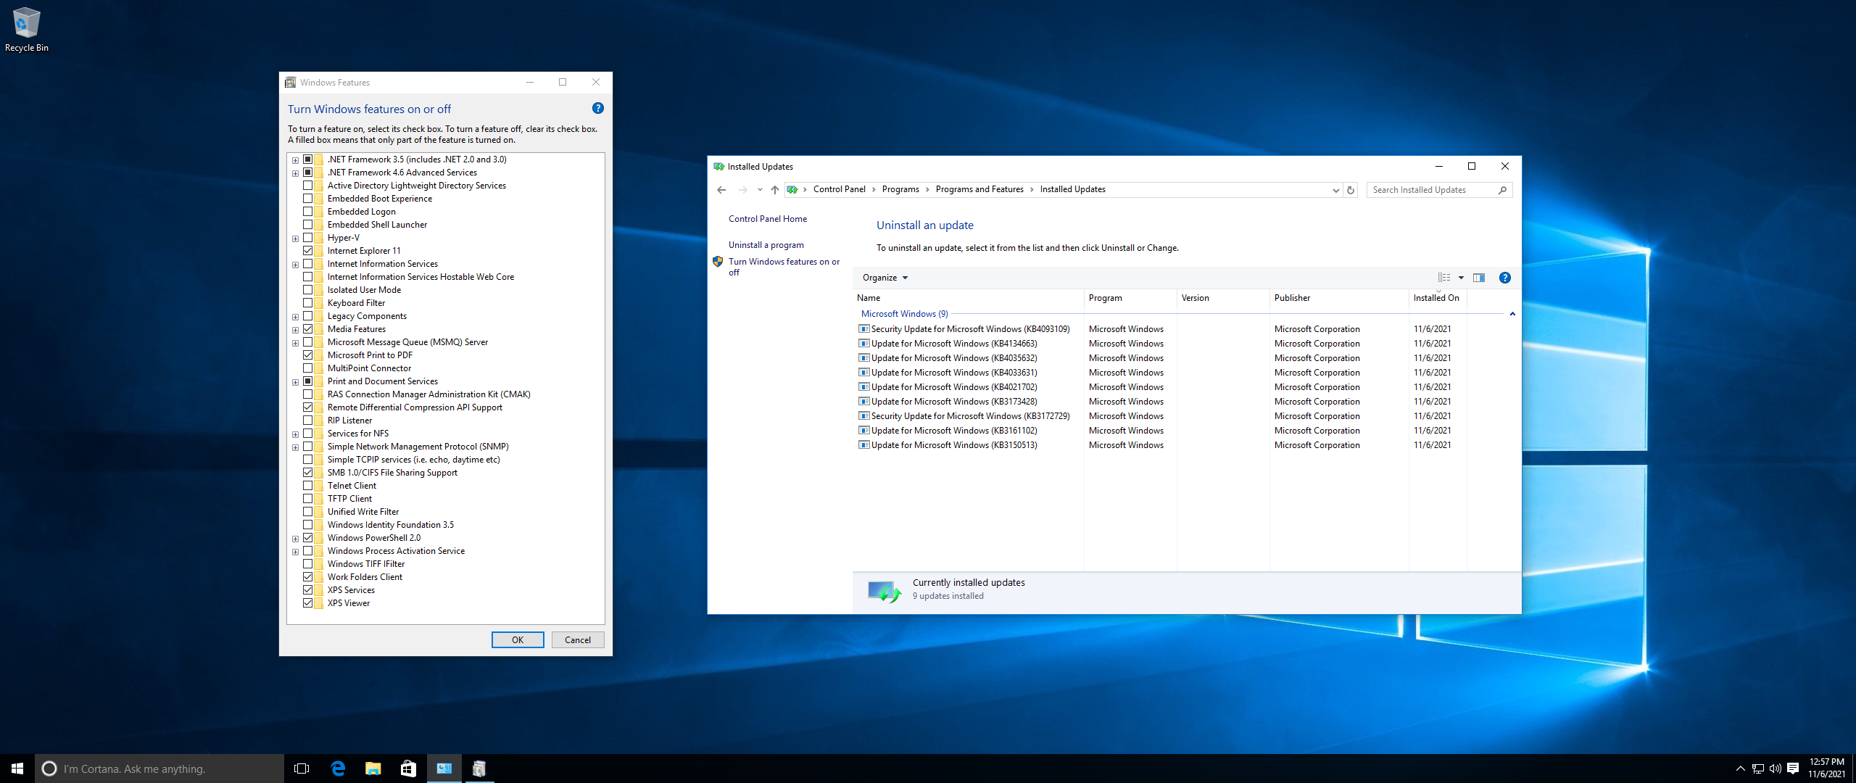Click the Forward arrow in Installed Updates
This screenshot has height=783, width=1856.
click(x=742, y=190)
